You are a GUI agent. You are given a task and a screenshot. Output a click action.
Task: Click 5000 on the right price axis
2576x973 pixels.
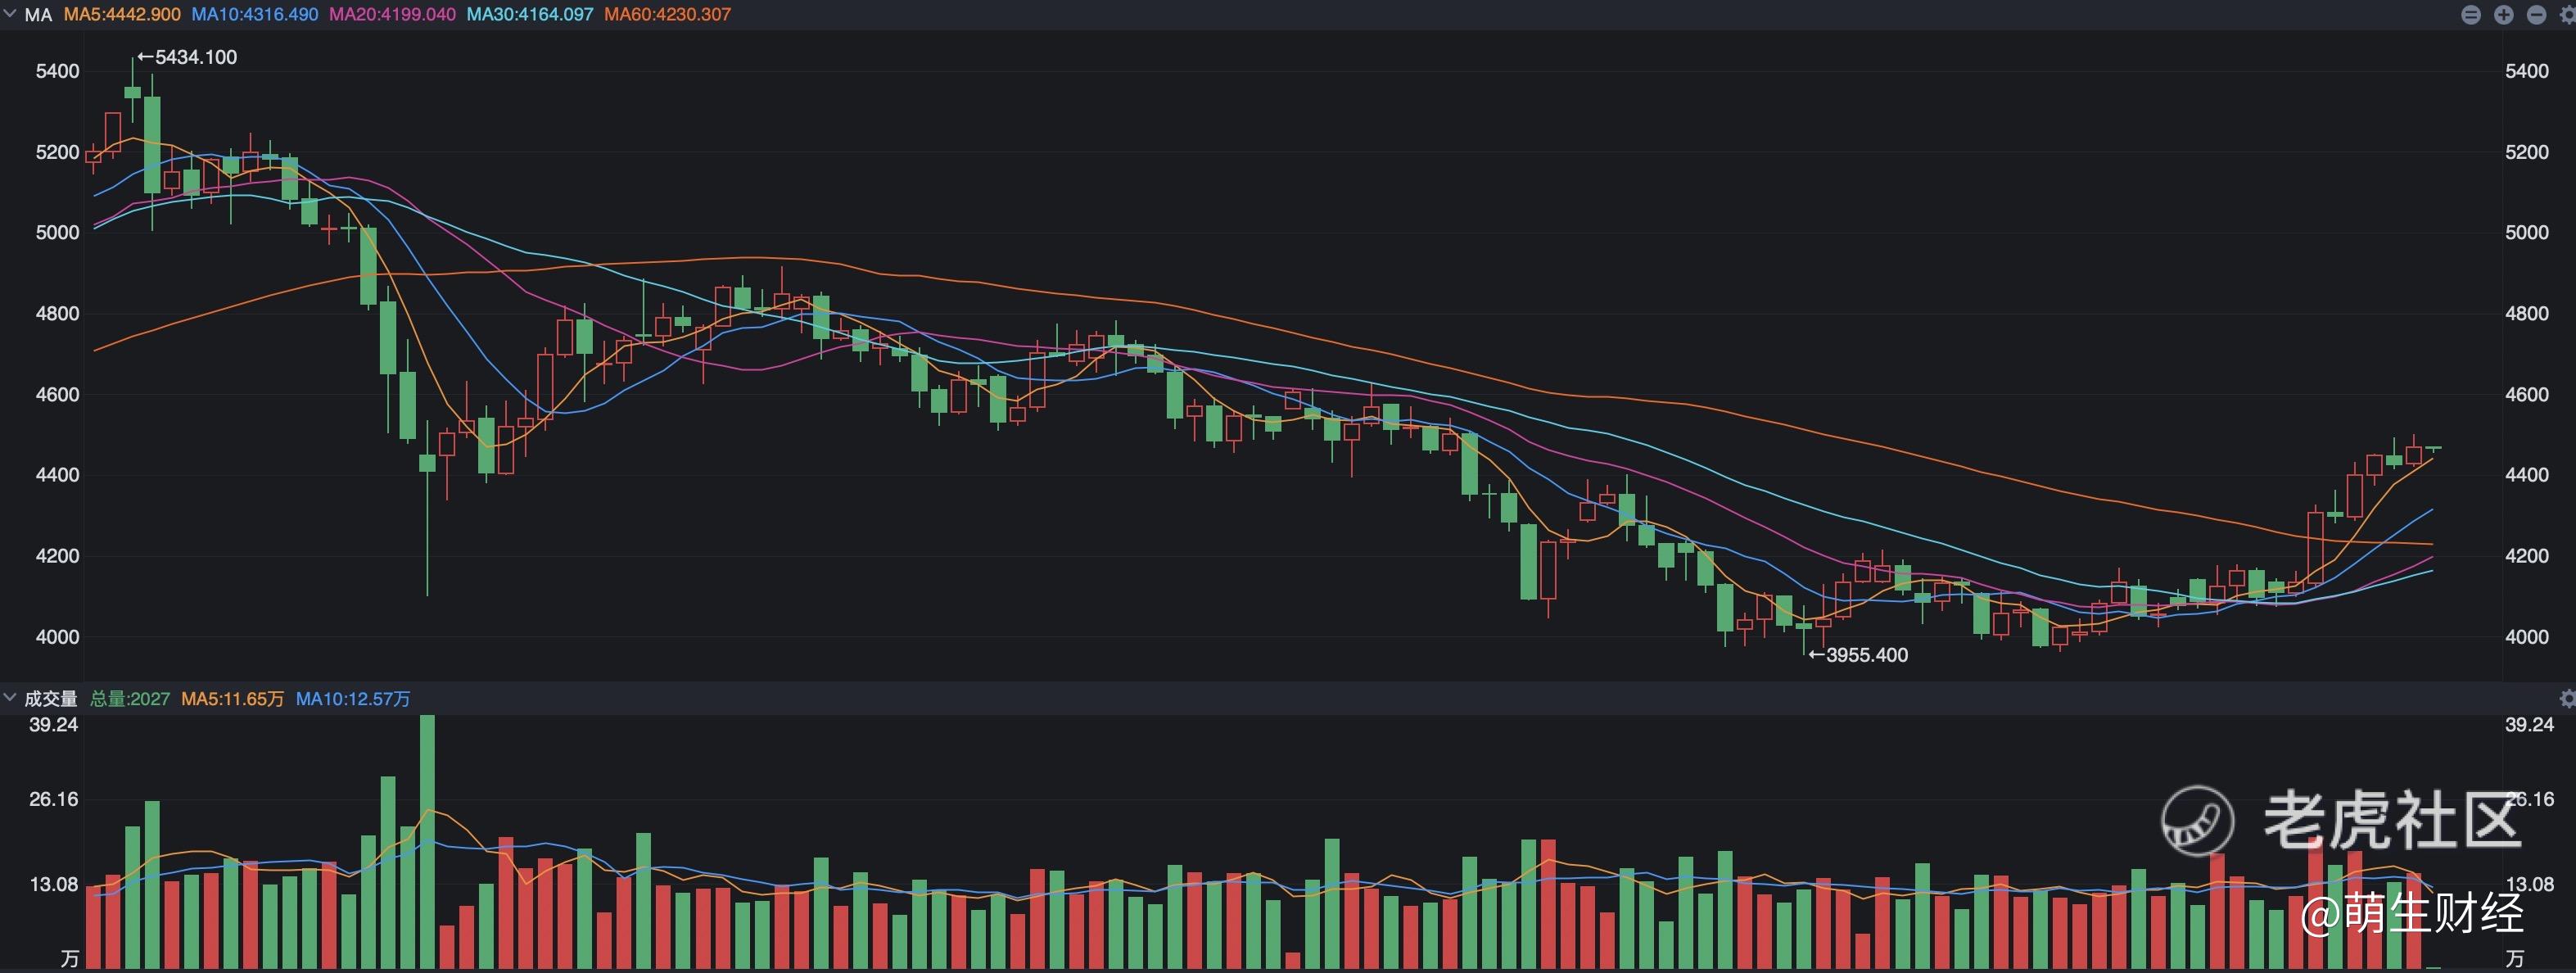click(2527, 232)
